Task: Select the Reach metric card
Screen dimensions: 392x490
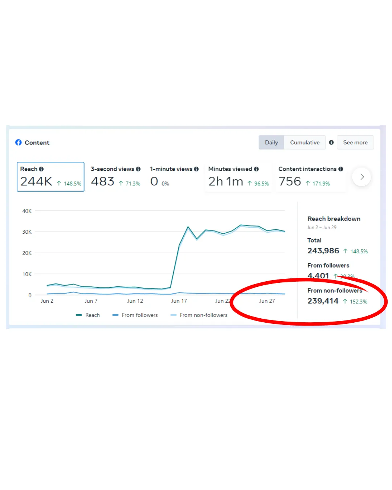Action: (50, 177)
